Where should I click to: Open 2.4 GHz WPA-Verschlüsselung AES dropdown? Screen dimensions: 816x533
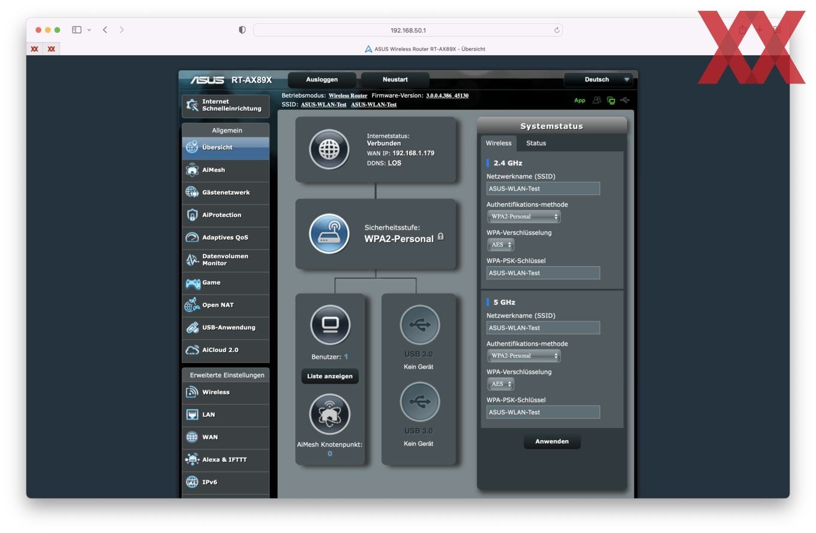[x=501, y=245]
